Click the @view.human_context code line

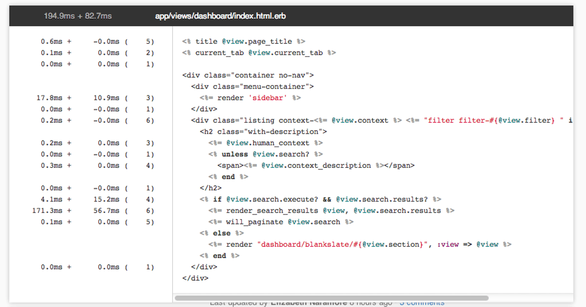click(265, 143)
